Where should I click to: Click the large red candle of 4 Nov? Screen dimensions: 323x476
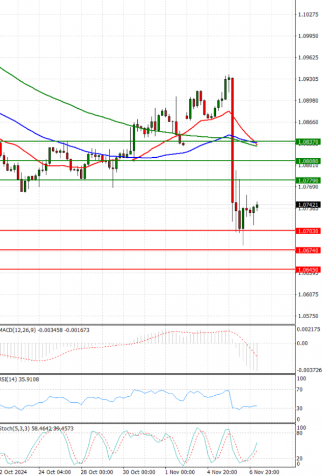233,140
